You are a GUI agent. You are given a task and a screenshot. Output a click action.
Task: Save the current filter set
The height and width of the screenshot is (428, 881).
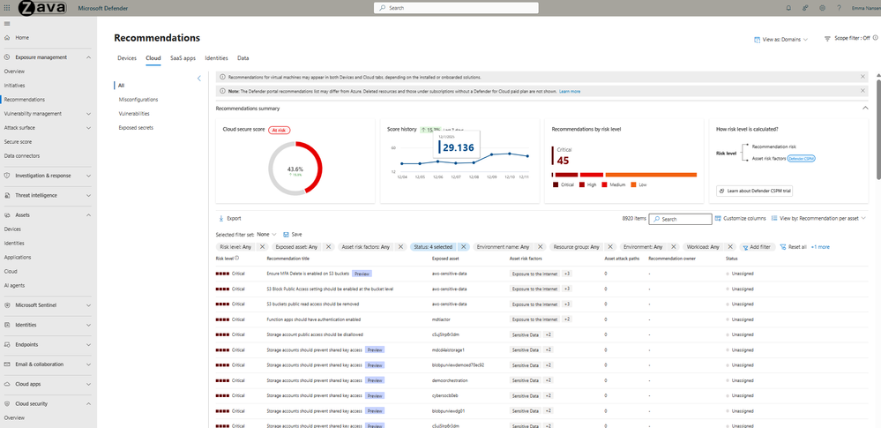[293, 234]
